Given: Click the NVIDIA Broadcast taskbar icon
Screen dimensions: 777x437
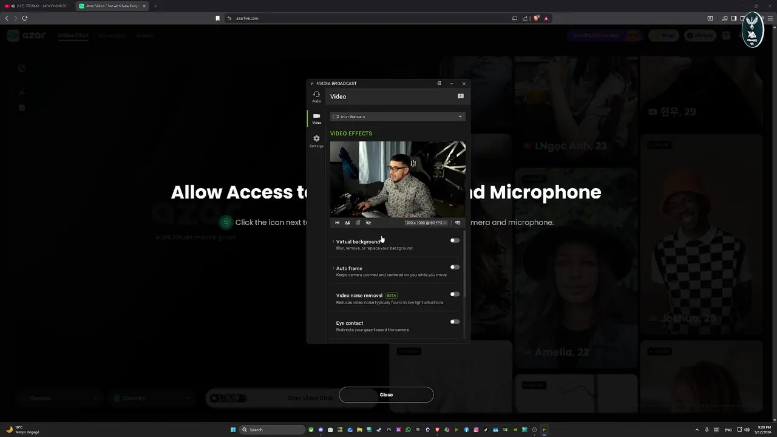Looking at the screenshot, I should pyautogui.click(x=544, y=430).
